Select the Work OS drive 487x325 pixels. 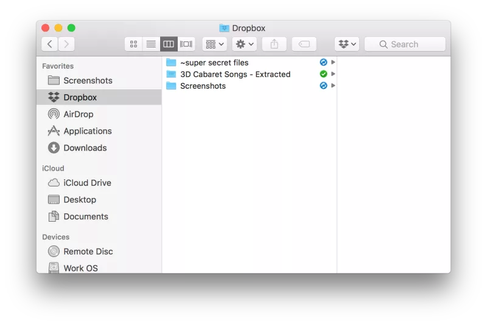[x=99, y=268]
